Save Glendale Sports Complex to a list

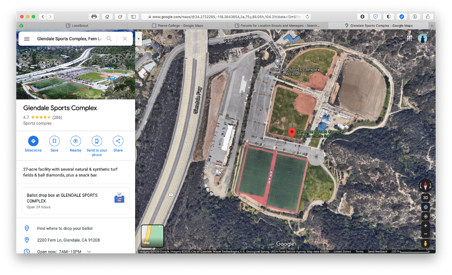pyautogui.click(x=55, y=141)
